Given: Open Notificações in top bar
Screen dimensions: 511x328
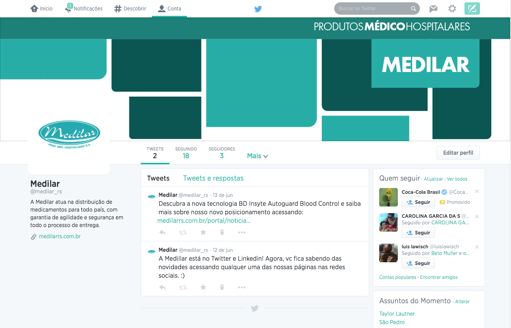Looking at the screenshot, I should click(84, 9).
